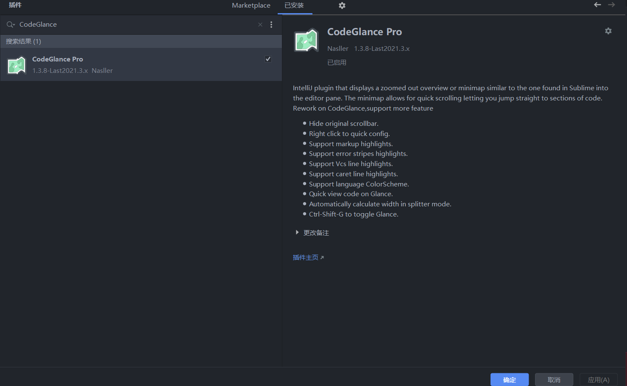
Task: Click 'Ctrl-Shift-G to toggle Glance.' bullet
Action: click(354, 214)
